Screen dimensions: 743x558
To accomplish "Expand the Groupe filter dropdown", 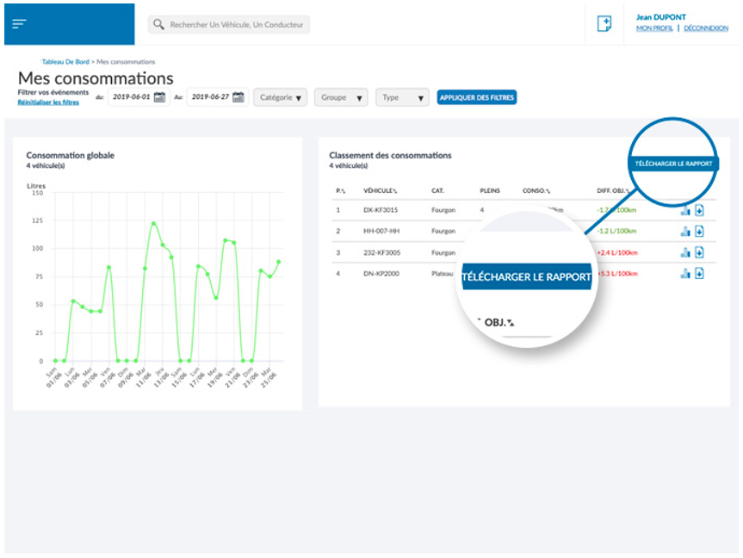I will (x=342, y=97).
